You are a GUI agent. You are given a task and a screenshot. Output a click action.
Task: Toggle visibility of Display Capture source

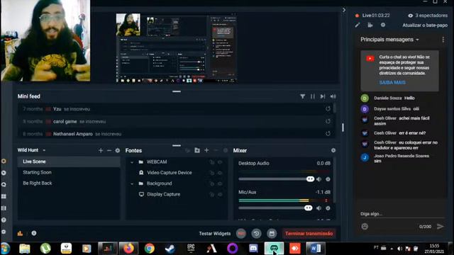tap(220, 195)
